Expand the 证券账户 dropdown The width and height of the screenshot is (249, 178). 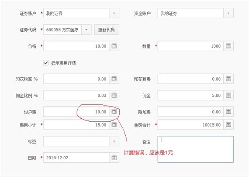tap(114, 13)
